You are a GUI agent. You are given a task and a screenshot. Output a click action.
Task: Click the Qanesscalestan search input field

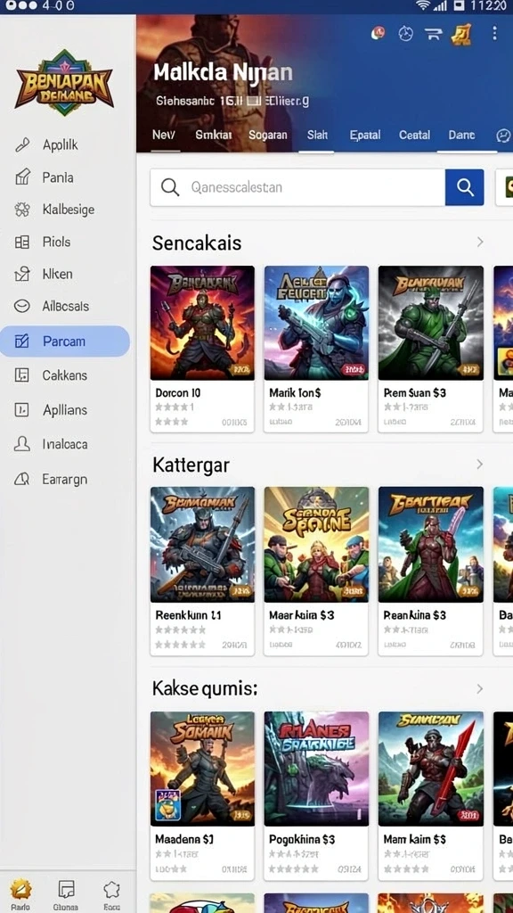point(297,187)
